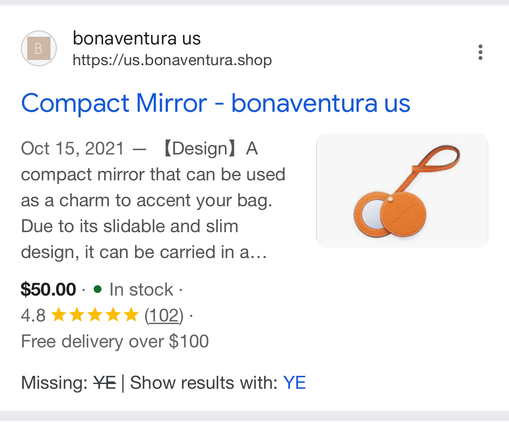This screenshot has height=422, width=509.
Task: Click the struck-through YE missing term
Action: pos(104,383)
